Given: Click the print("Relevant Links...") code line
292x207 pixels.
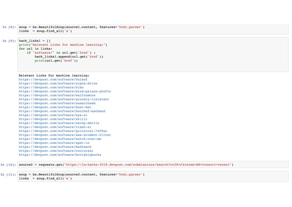Looking at the screenshot, I should tap(63, 45).
